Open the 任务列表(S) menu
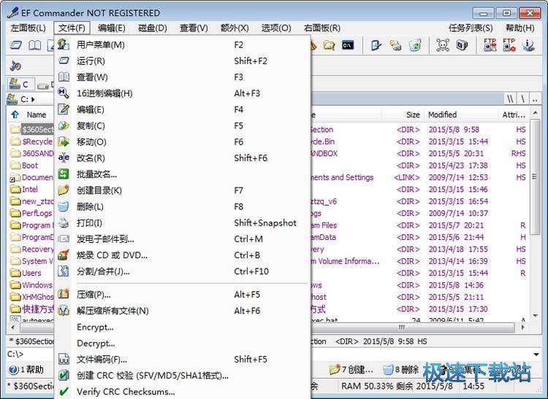This screenshot has width=548, height=399. click(x=470, y=28)
